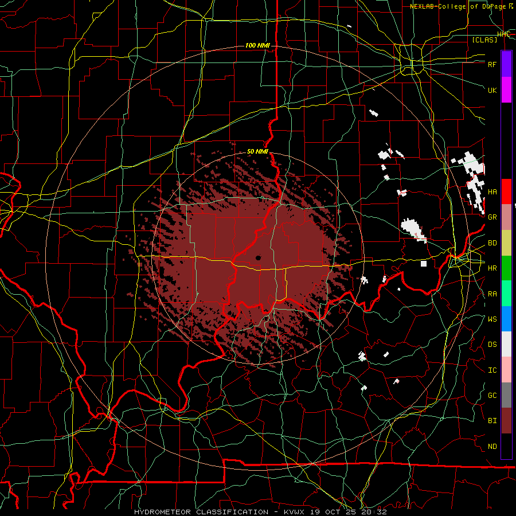Screen dimensions: 516x516
Task: Click the blue WS legend swatch
Action: [506, 319]
